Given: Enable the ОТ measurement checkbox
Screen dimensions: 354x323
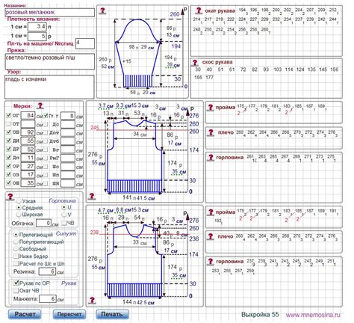Looking at the screenshot, I should click(x=9, y=123).
